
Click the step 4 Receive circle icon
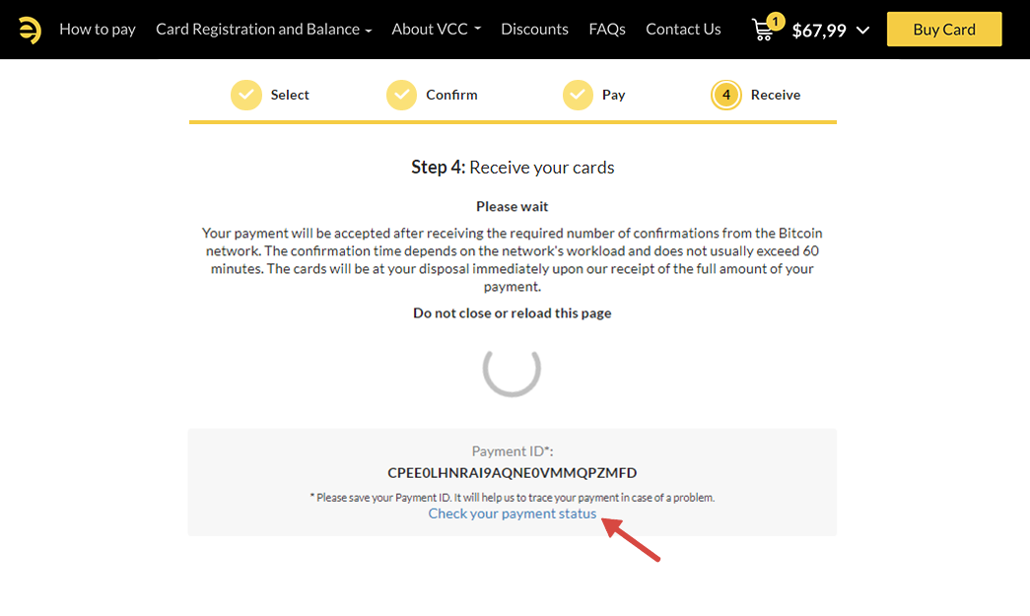[726, 95]
